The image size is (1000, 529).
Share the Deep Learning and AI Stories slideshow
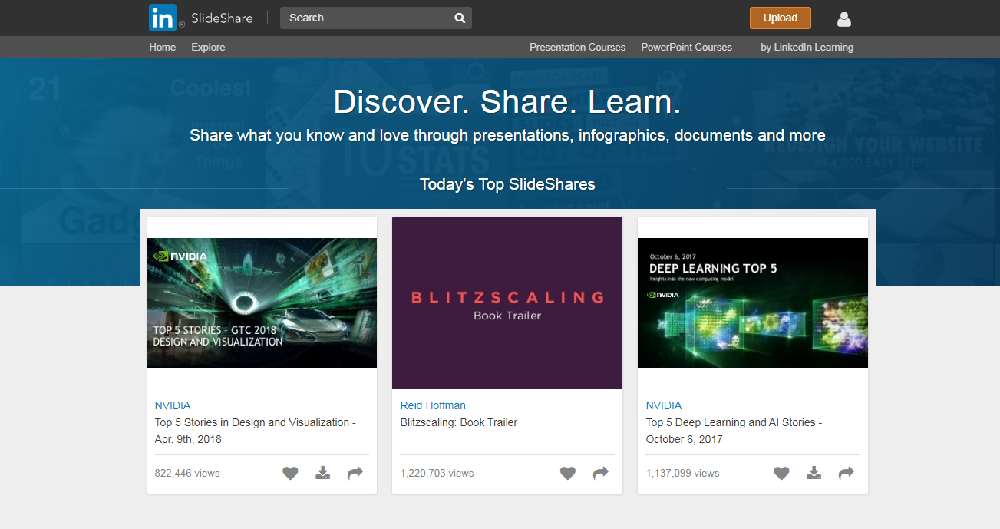click(847, 474)
